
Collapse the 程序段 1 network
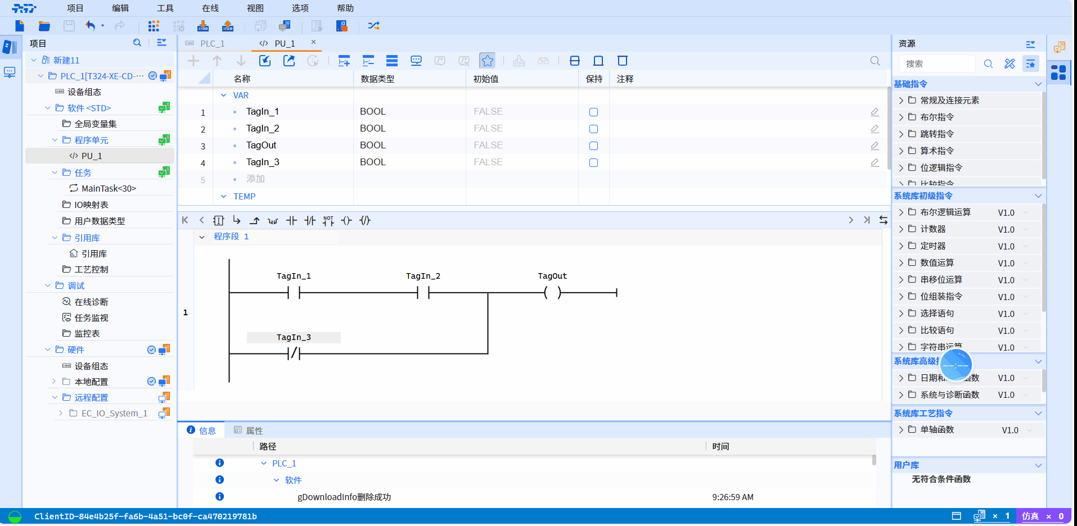coord(202,237)
